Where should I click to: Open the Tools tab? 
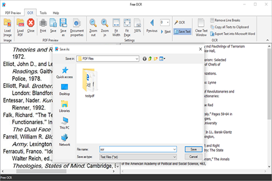point(43,13)
